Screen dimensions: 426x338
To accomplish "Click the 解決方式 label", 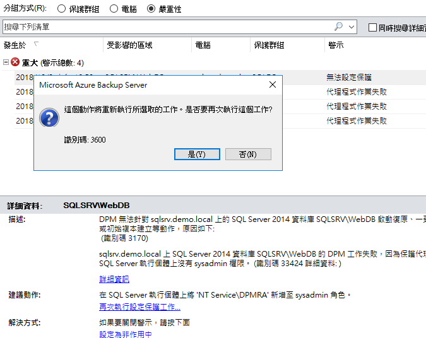I will coord(25,322).
